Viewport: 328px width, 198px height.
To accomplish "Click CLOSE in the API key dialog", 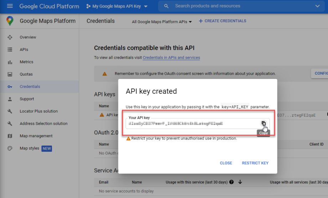I will click(x=226, y=163).
